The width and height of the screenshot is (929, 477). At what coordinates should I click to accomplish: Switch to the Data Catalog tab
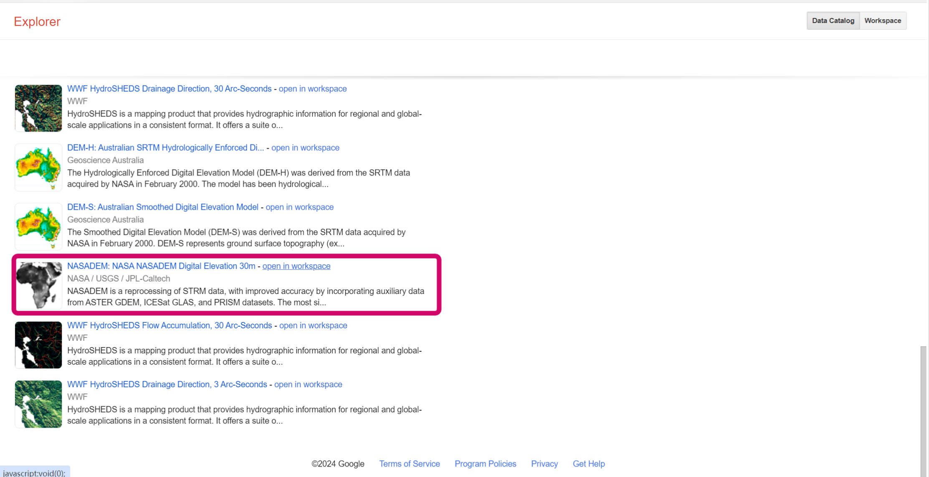point(833,20)
